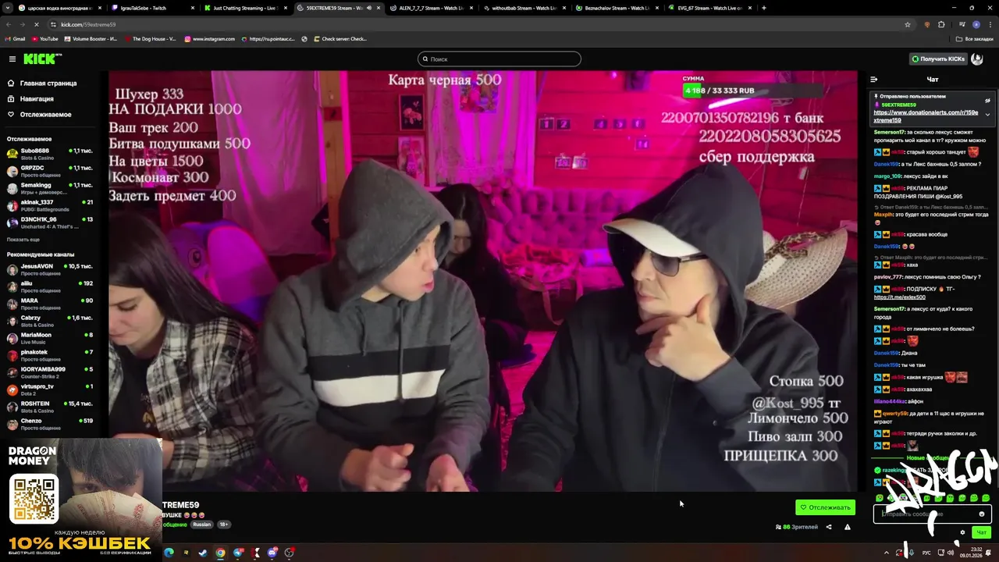Click the Поиск search field
999x562 pixels.
(499, 59)
